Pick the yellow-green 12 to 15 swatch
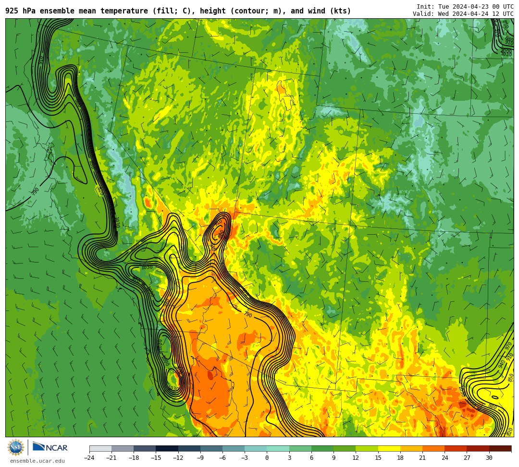This screenshot has height=467, width=519. pos(367,448)
